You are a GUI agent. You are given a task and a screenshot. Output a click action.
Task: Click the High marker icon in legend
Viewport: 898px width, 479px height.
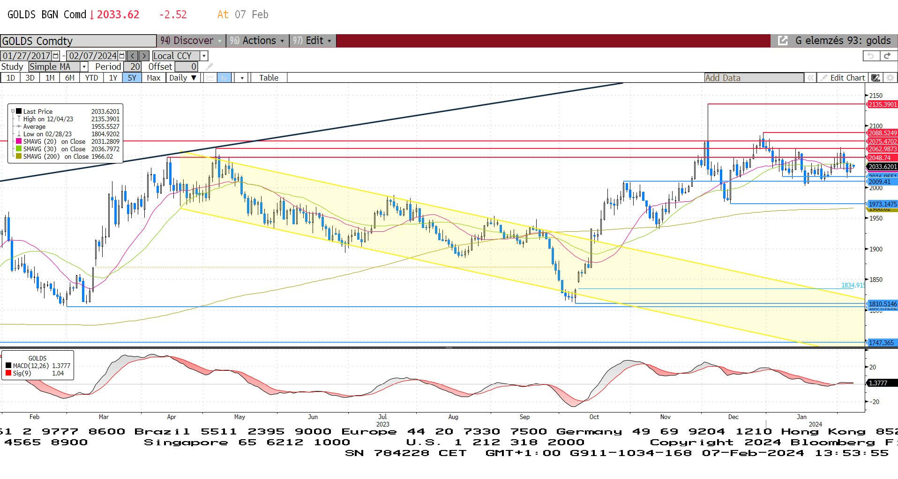19,119
